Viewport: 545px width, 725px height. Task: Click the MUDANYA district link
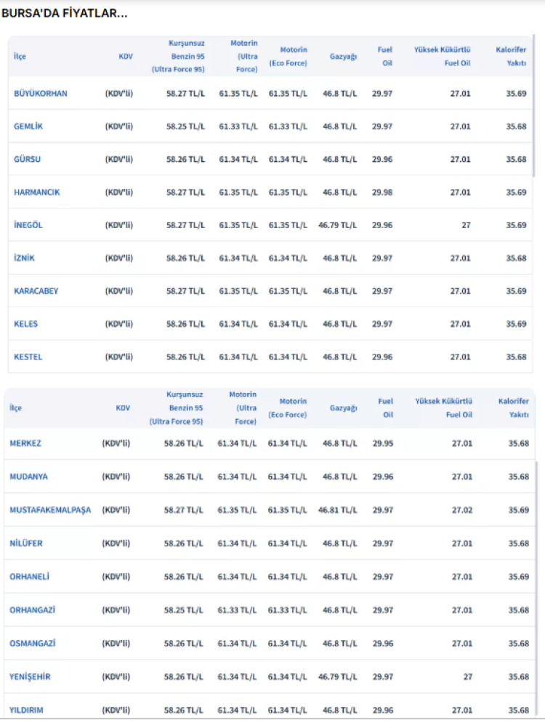click(x=28, y=477)
